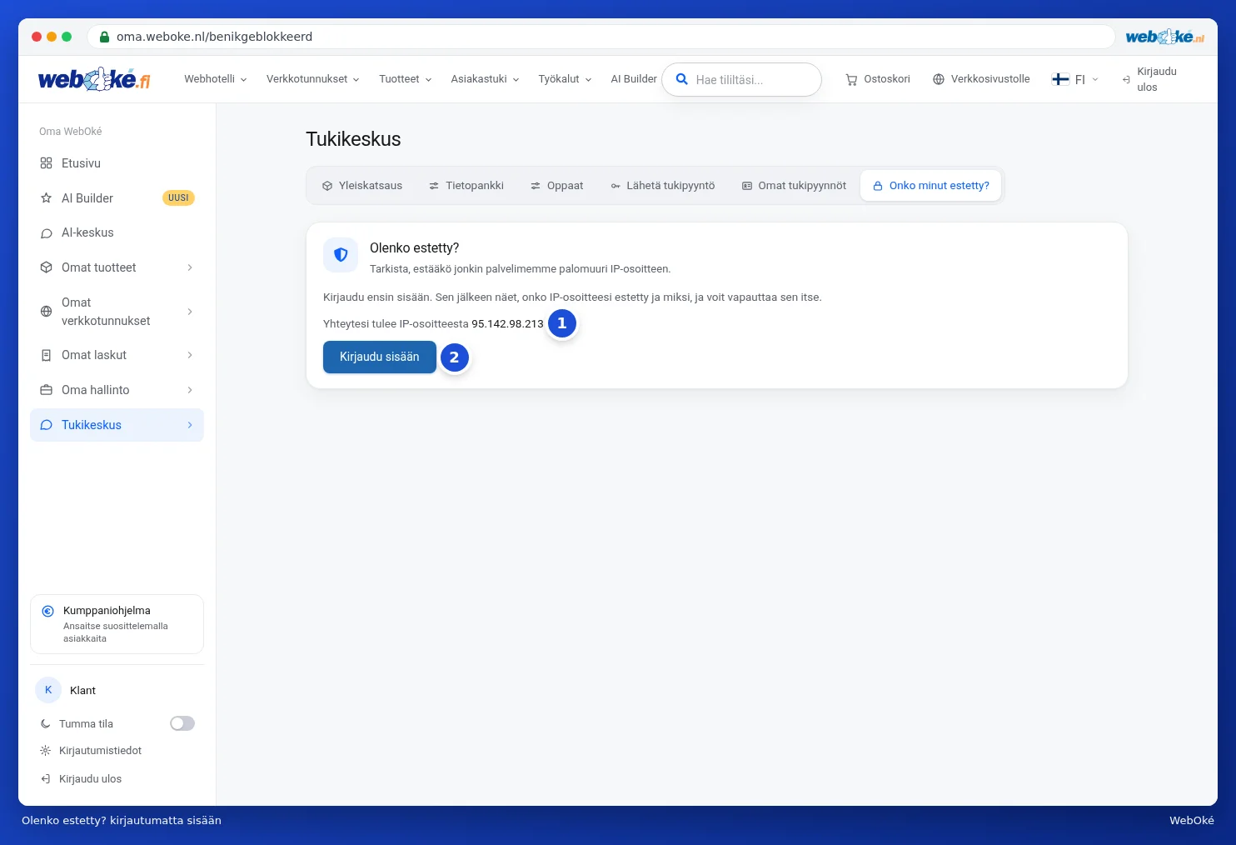Click the IP address 95.142.98.213
Viewport: 1236px width, 845px height.
click(x=507, y=324)
